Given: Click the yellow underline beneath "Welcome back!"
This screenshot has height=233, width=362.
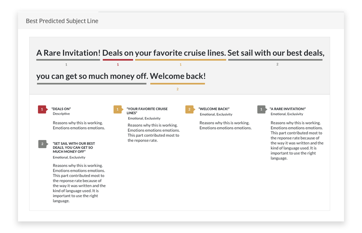Looking at the screenshot, I should click(178, 84).
